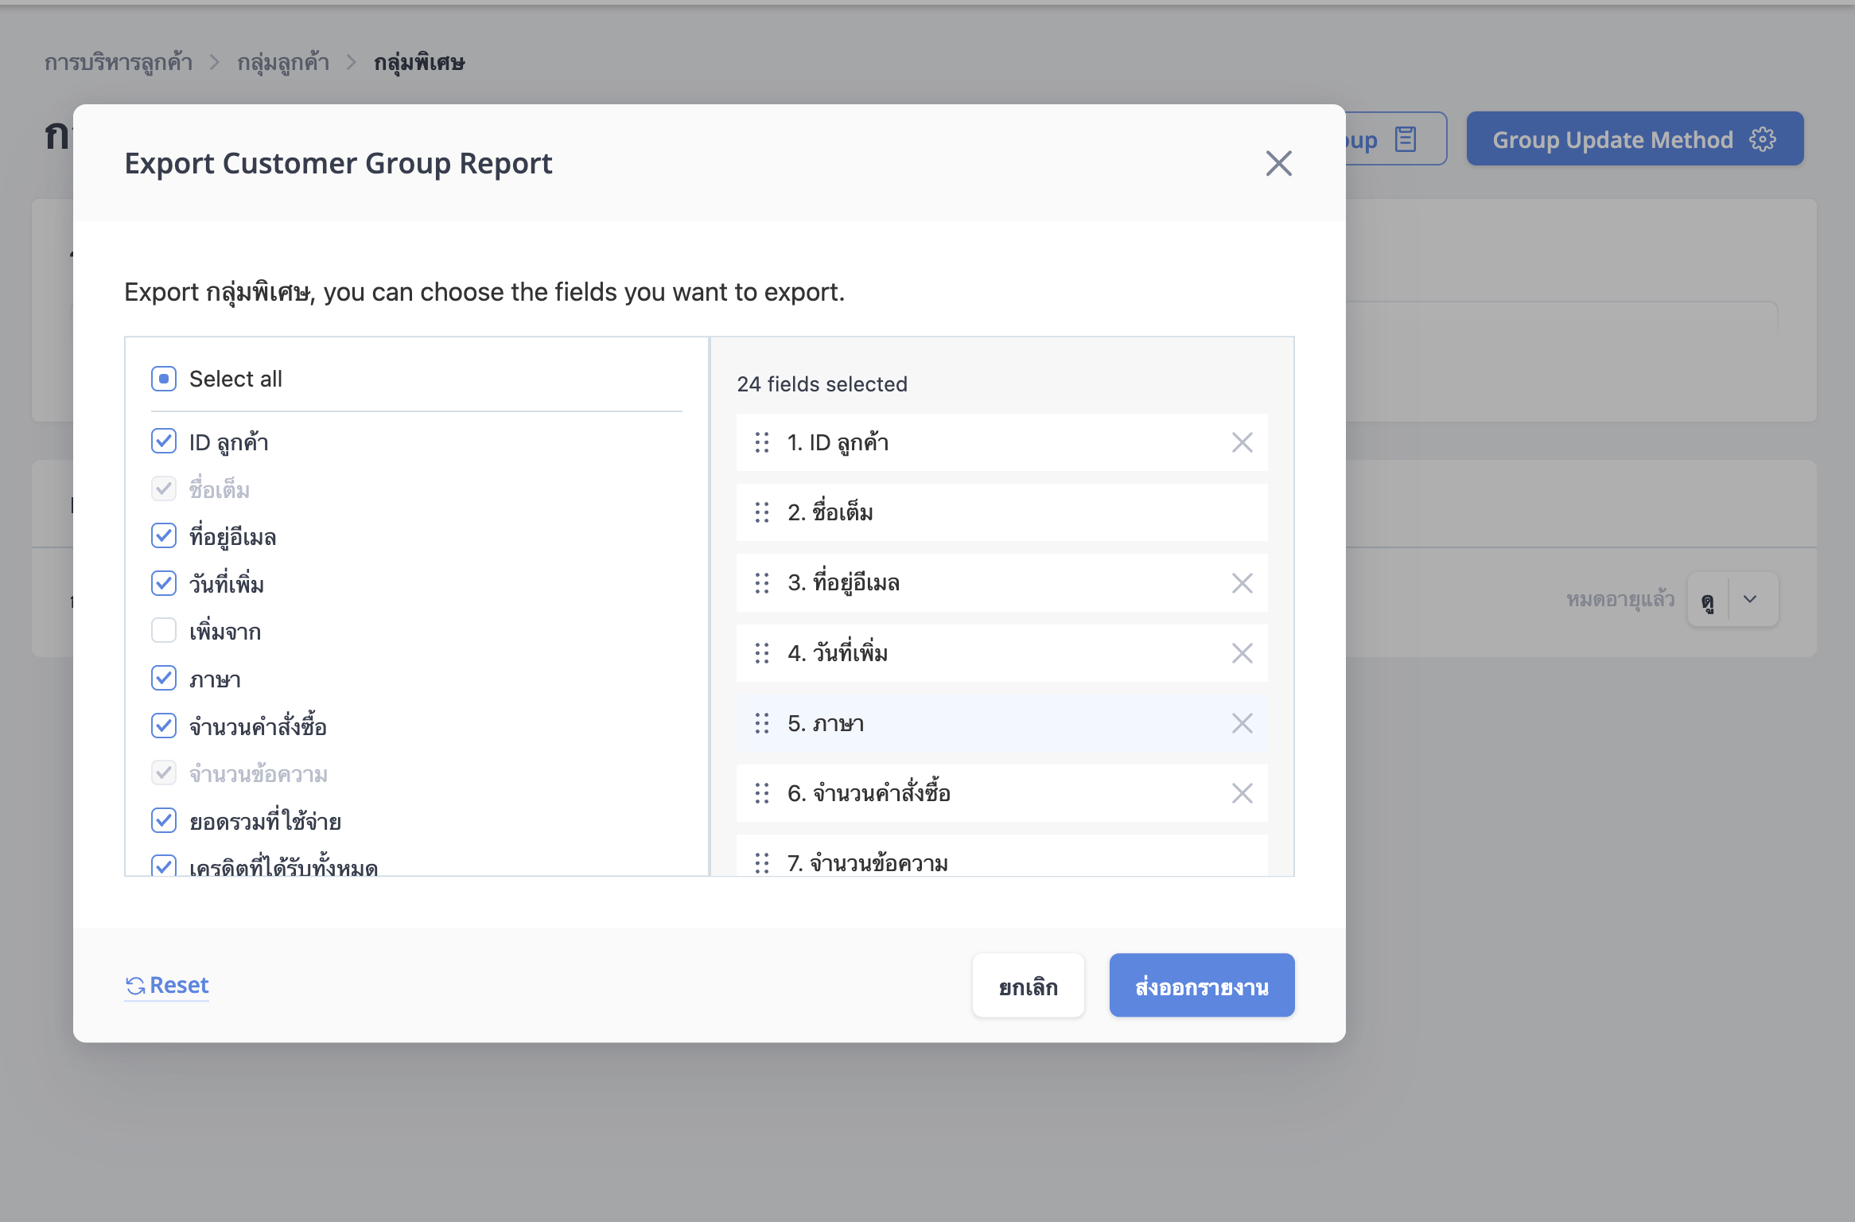Click the document icon on the background button
The width and height of the screenshot is (1855, 1222).
1406,139
